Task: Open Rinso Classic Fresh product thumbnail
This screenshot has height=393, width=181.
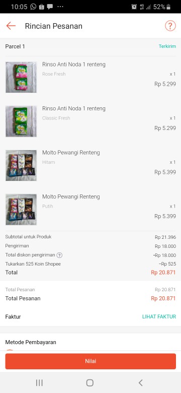Action: (21, 121)
